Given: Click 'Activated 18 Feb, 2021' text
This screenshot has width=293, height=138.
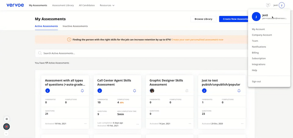Looking at the screenshot, I should [56, 123].
